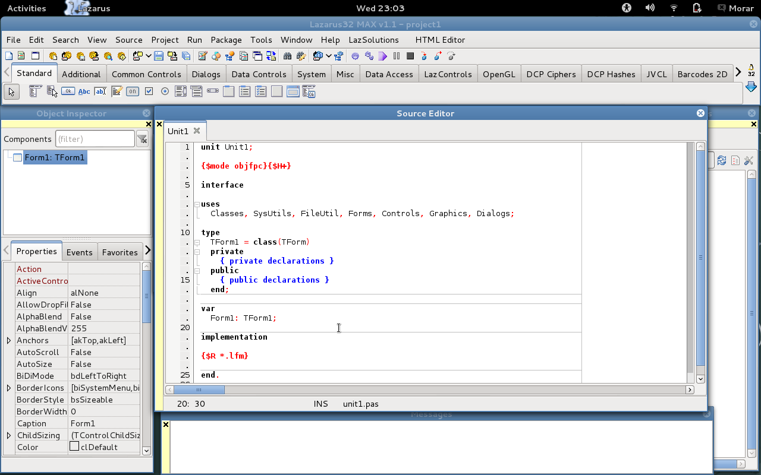
Task: Collapse the TForm1 class fold marker
Action: coord(197,242)
